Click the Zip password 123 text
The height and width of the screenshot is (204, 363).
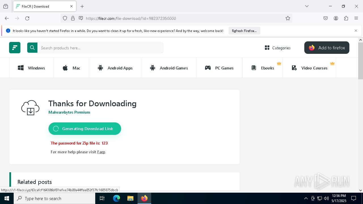(79, 143)
